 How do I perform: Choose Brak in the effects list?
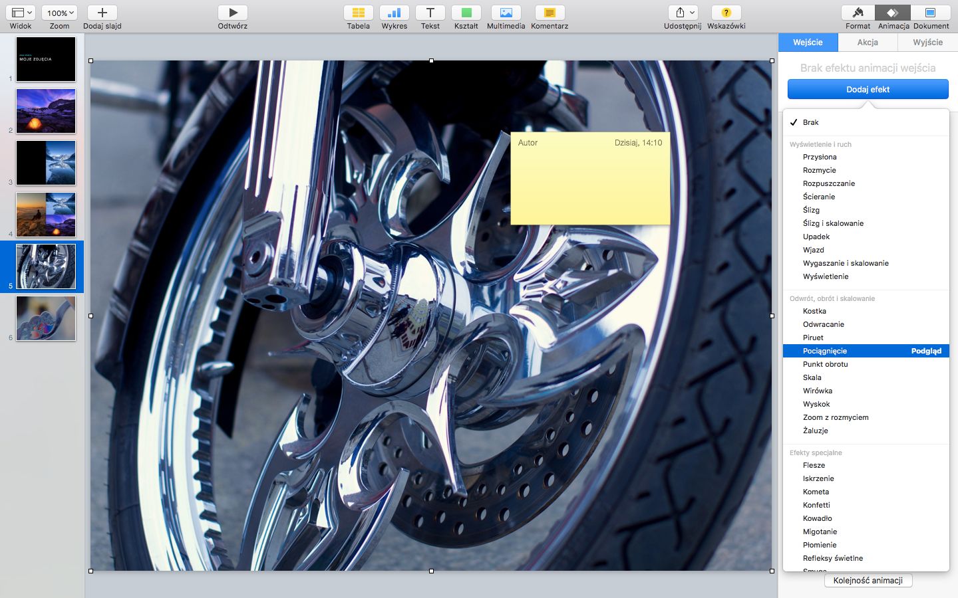point(866,122)
